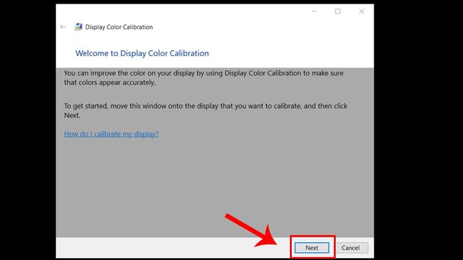Click the Cancel button
The height and width of the screenshot is (260, 463).
(x=351, y=248)
